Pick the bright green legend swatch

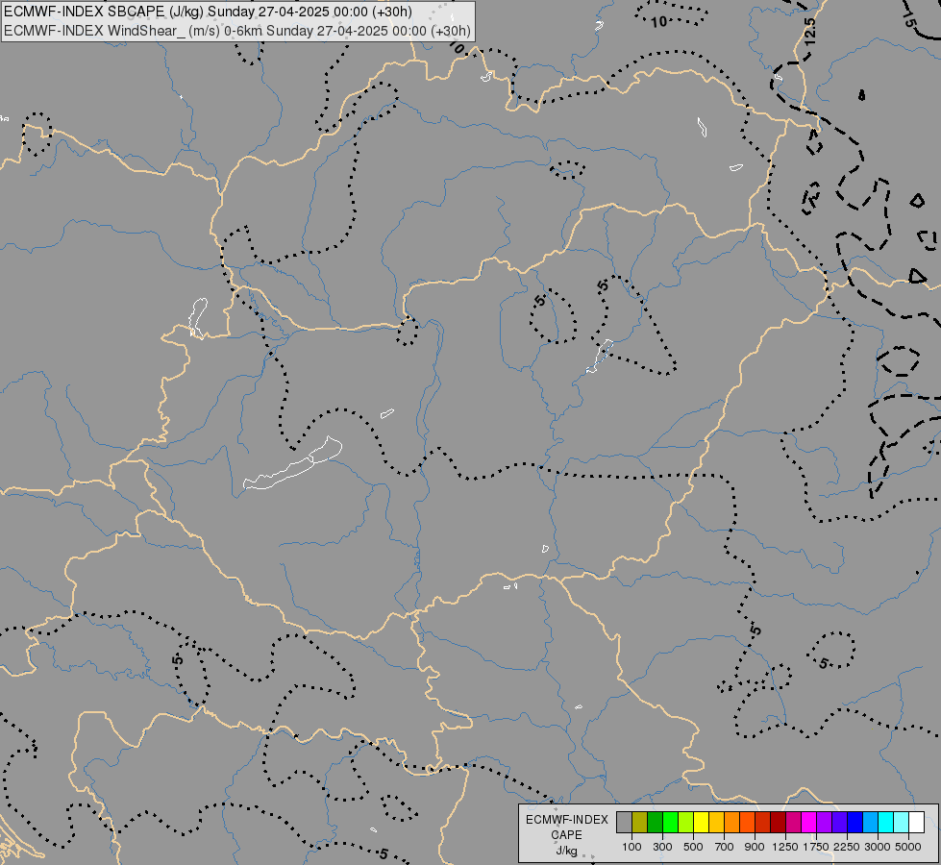point(670,822)
